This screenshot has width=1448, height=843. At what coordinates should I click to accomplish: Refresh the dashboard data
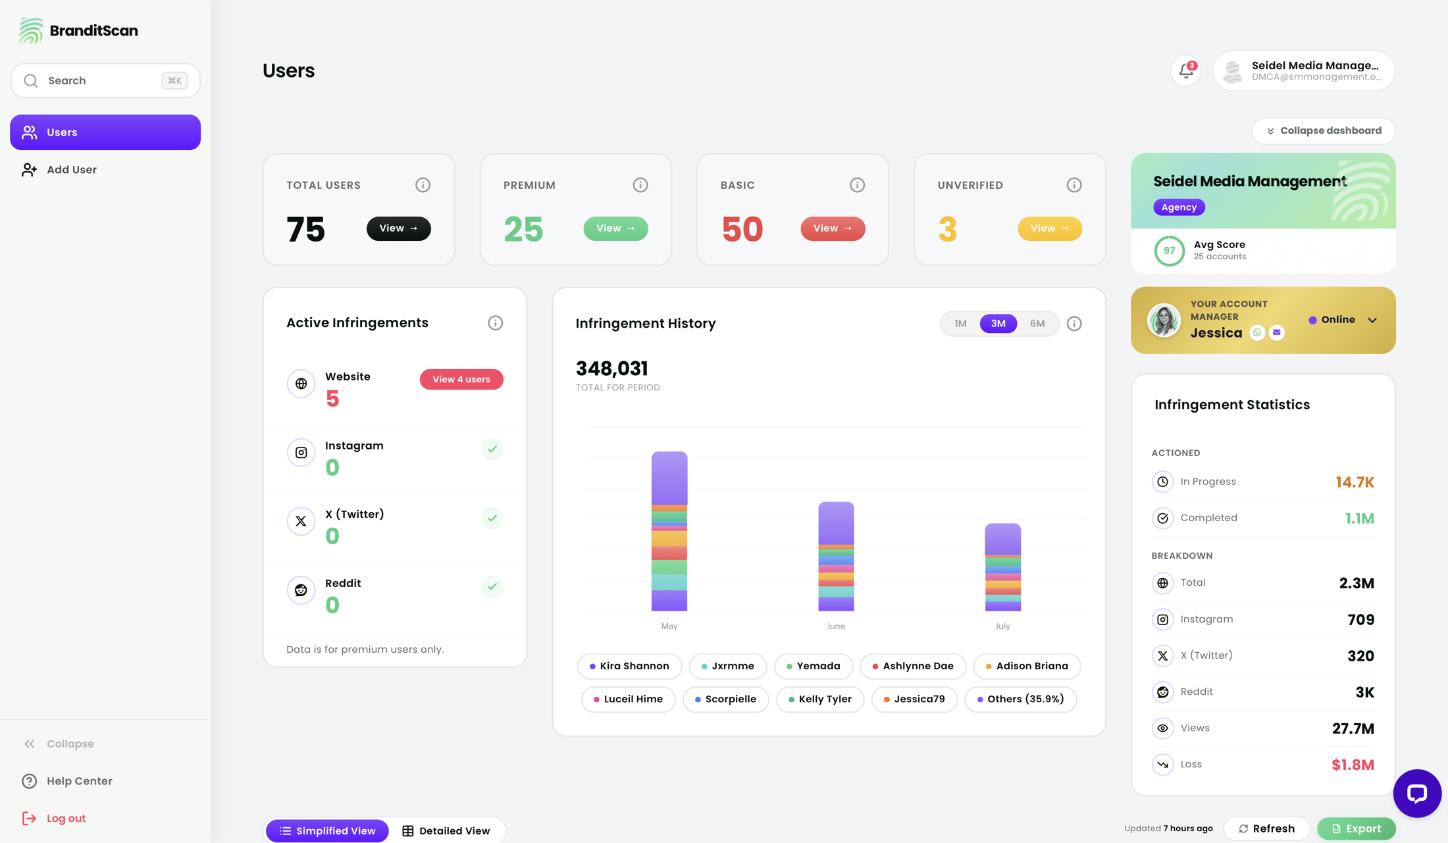pyautogui.click(x=1266, y=829)
